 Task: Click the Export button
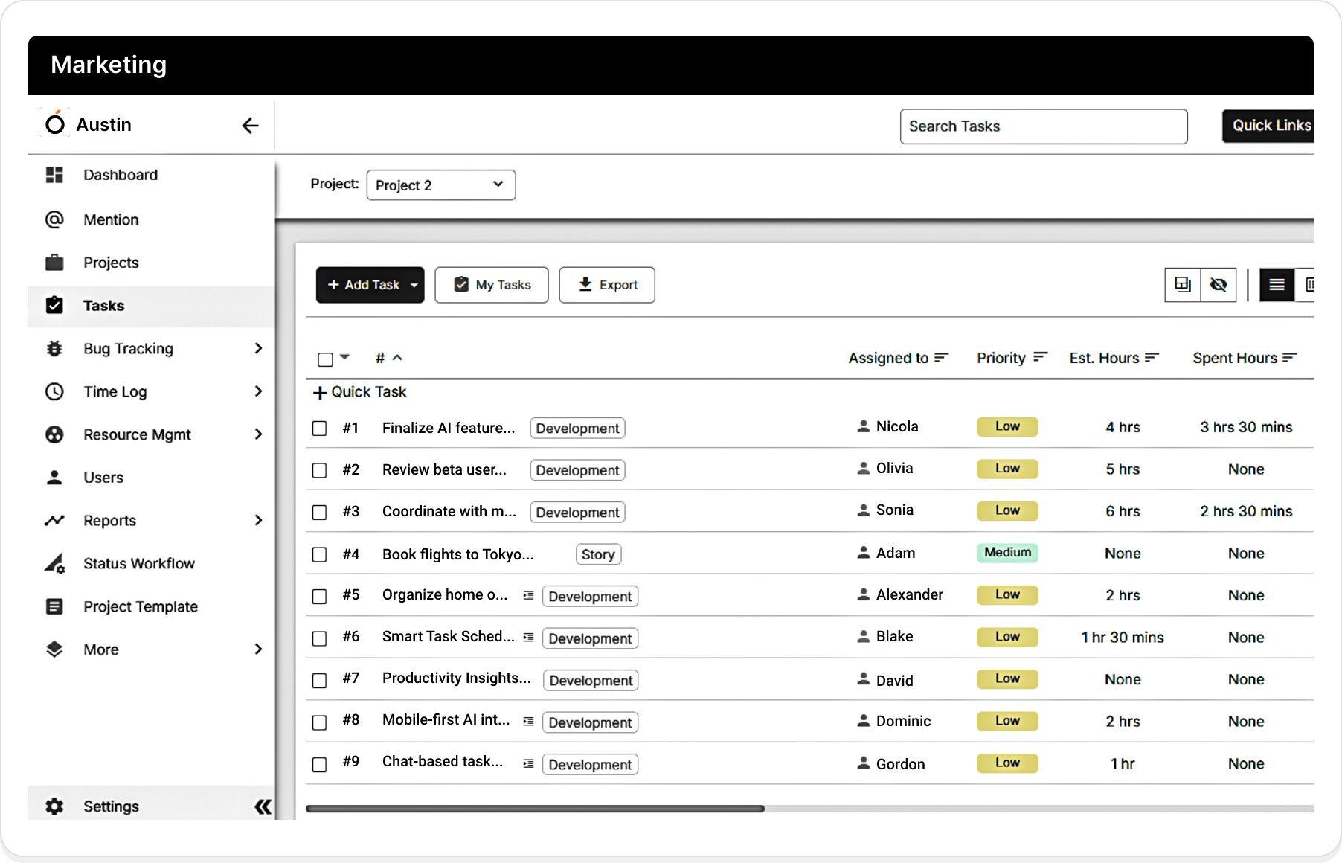pos(607,285)
